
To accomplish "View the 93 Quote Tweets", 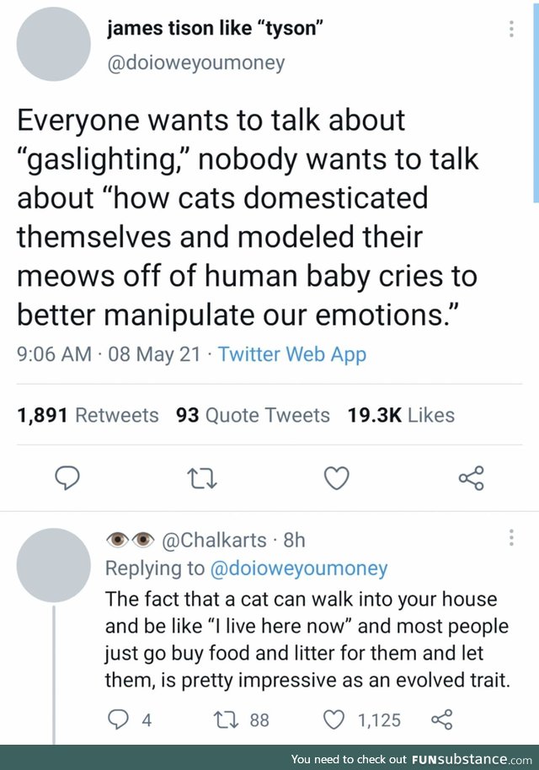I will (253, 415).
